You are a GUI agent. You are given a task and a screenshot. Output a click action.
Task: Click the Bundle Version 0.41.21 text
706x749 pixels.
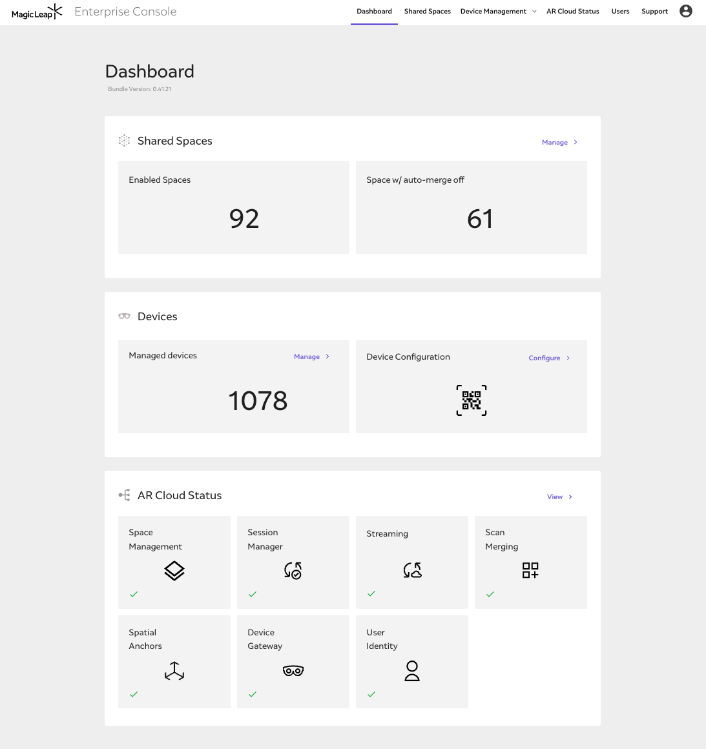[140, 89]
